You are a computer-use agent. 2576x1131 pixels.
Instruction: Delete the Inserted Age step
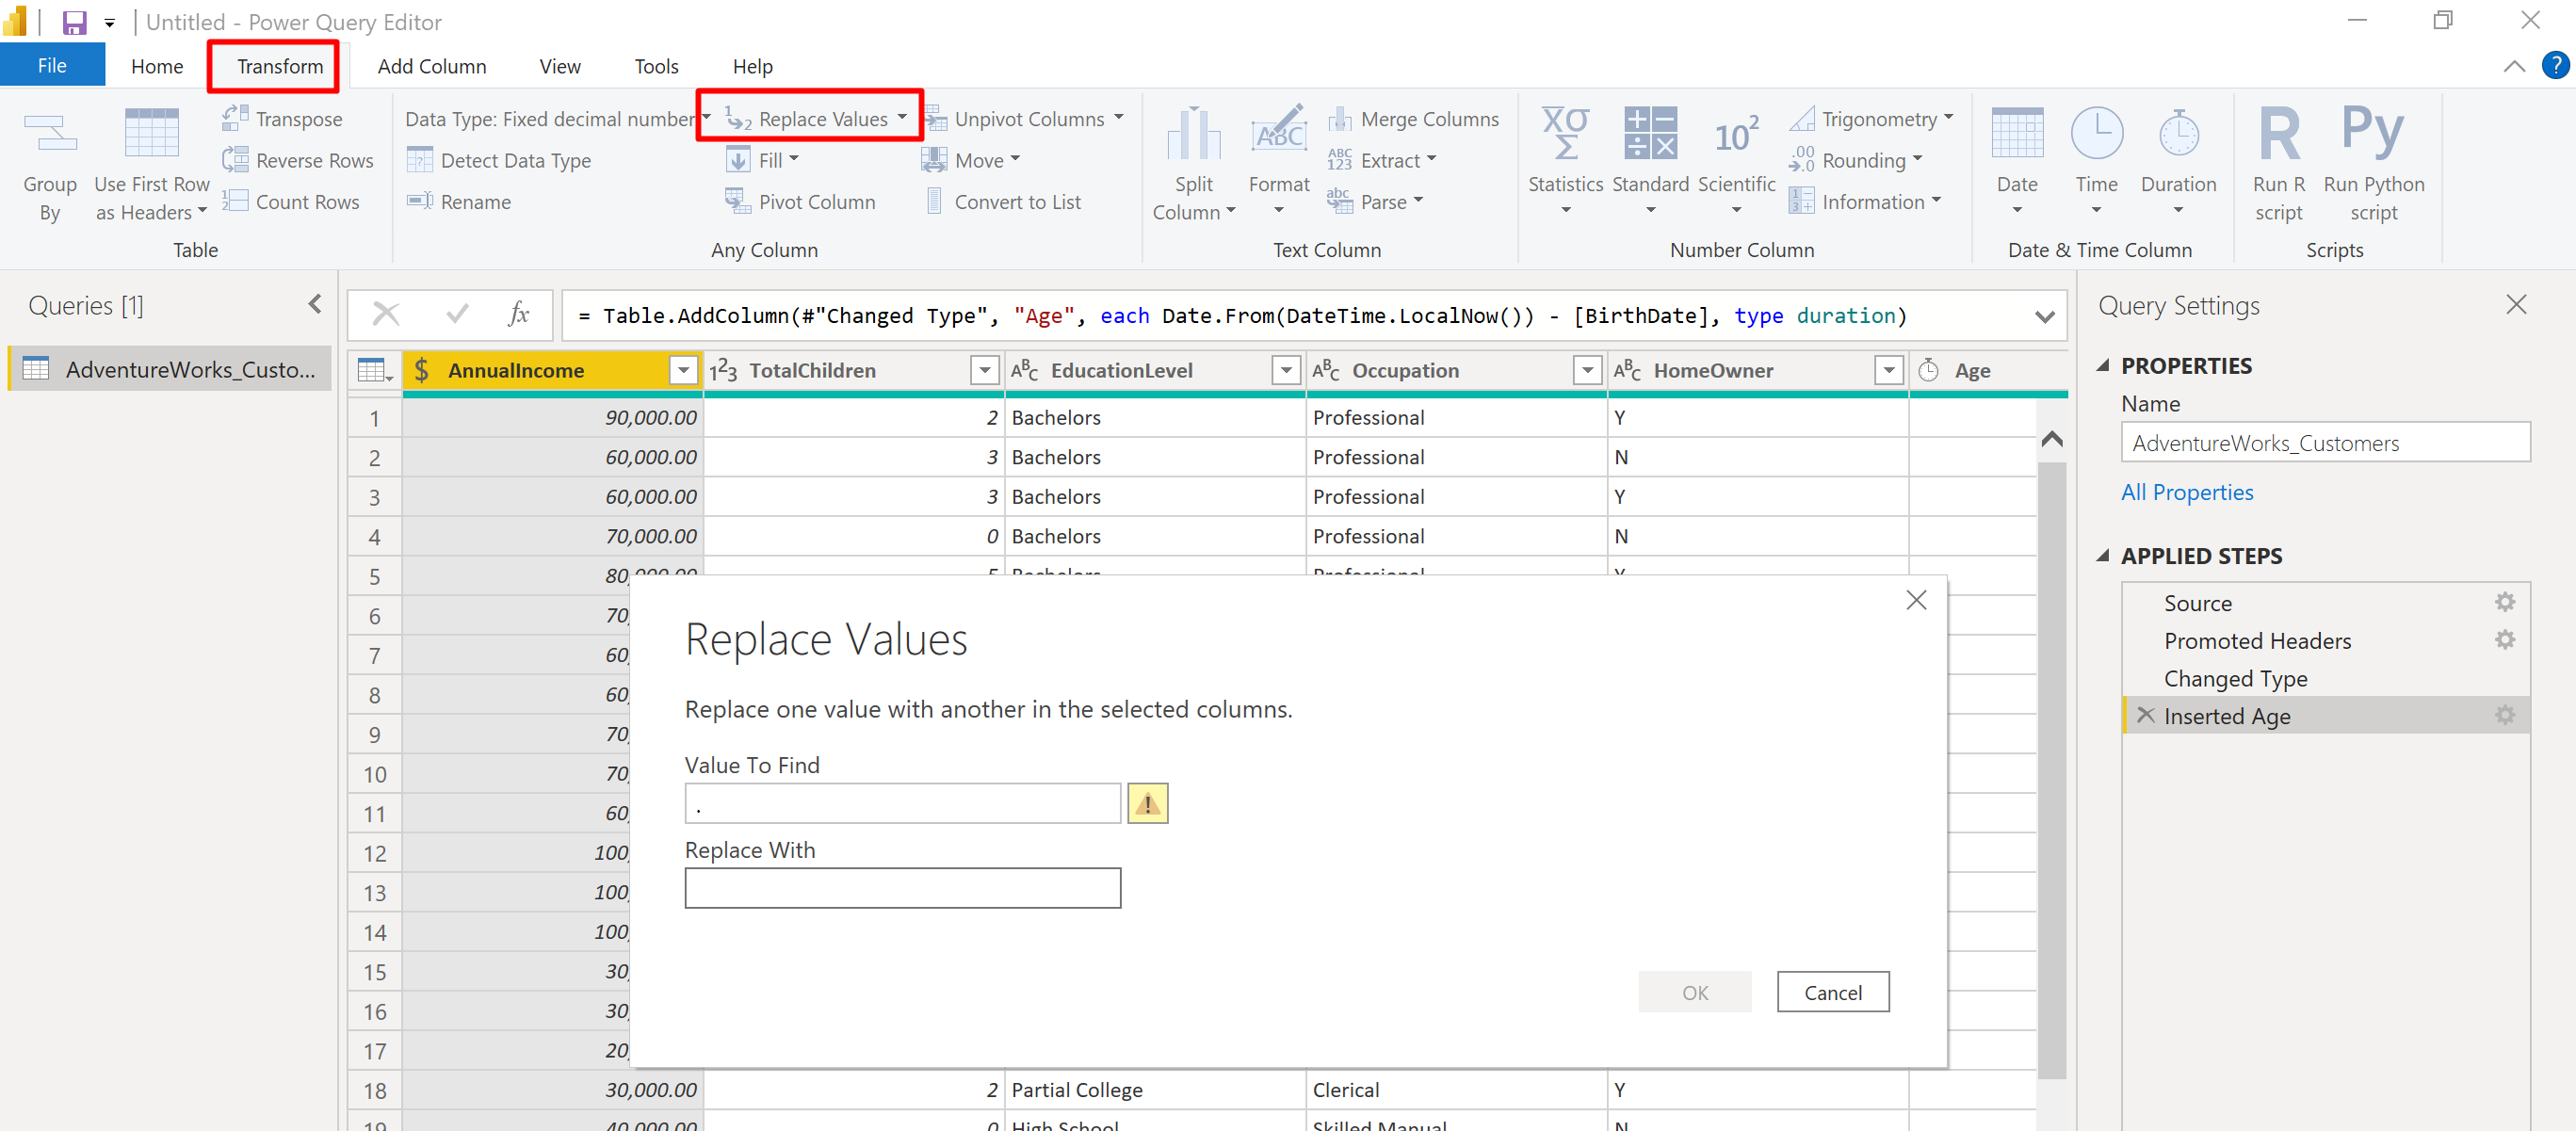coord(2145,715)
